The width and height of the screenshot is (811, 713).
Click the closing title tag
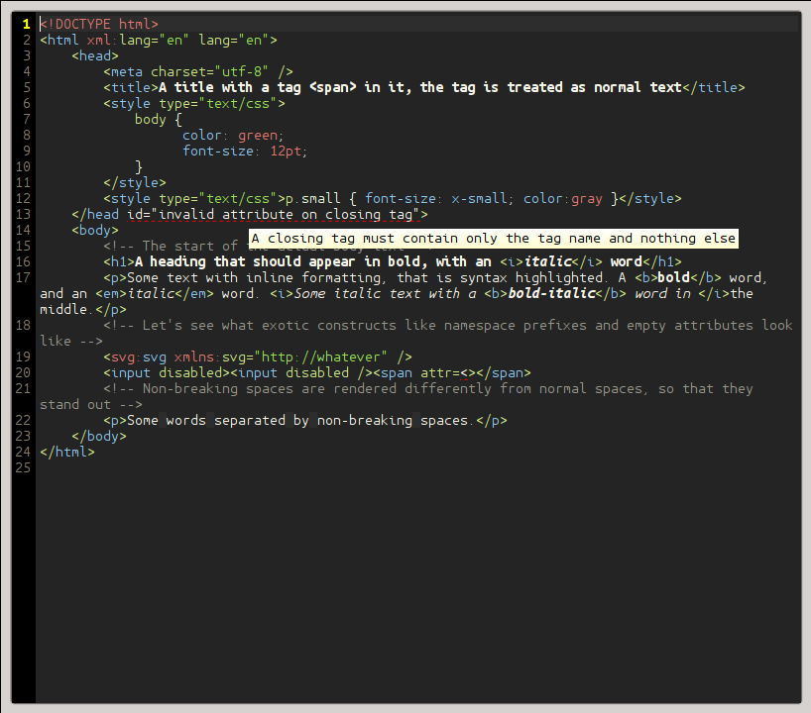coord(714,87)
